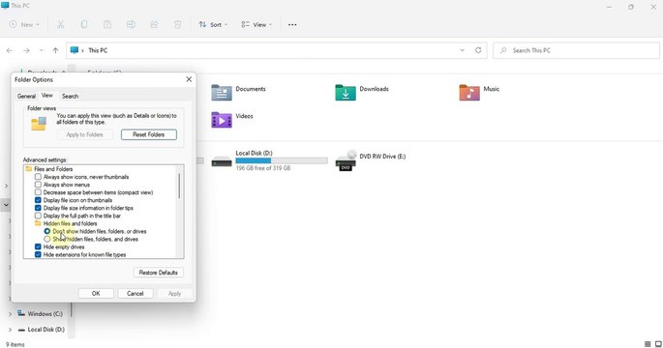663x348 pixels.
Task: Enable Decrease space between items checkbox
Action: 38,192
